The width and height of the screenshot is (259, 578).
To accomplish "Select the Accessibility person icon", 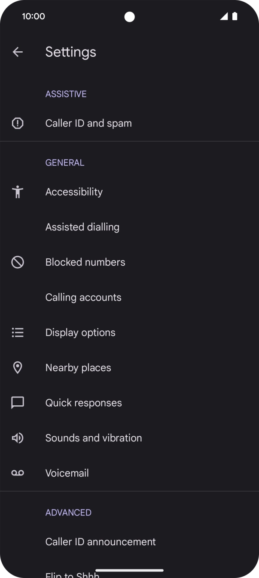I will [x=17, y=192].
